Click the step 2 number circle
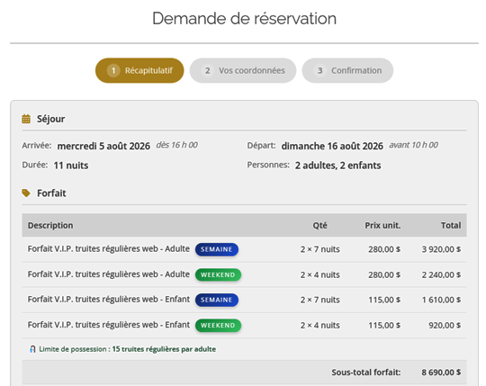This screenshot has height=386, width=486. pyautogui.click(x=207, y=71)
